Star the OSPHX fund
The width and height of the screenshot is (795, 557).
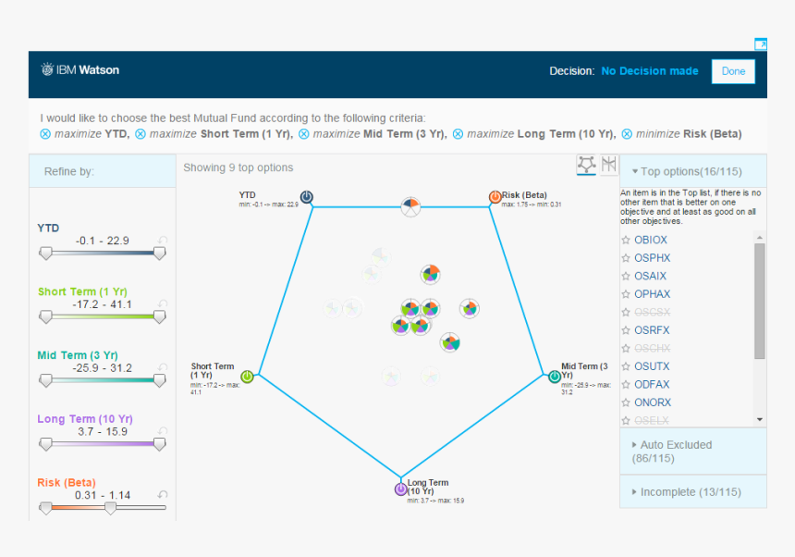click(626, 258)
